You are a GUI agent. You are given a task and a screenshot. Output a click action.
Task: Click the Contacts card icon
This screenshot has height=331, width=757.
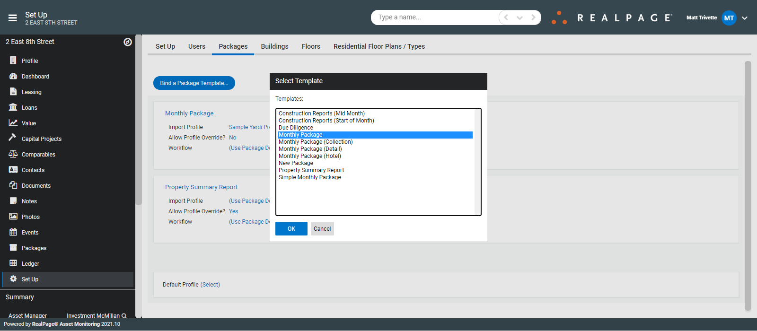point(13,170)
